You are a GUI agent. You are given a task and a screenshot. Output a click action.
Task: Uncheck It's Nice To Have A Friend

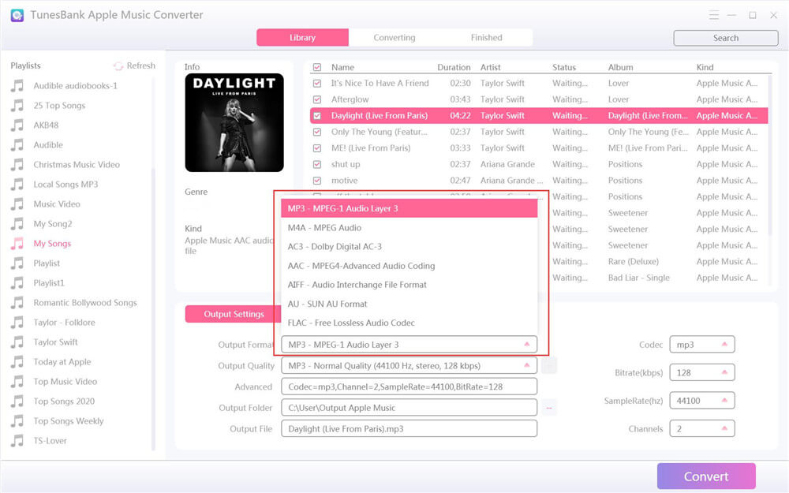point(317,84)
